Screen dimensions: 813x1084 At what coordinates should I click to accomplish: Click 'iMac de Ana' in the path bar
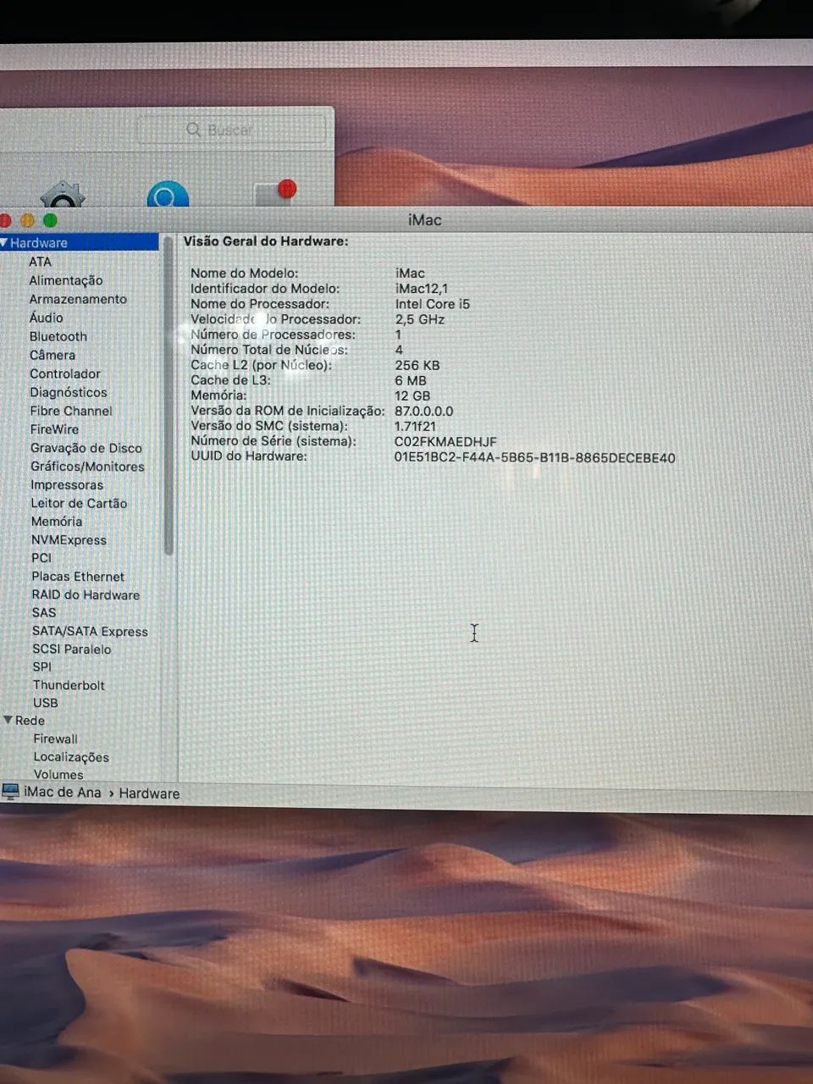point(63,793)
